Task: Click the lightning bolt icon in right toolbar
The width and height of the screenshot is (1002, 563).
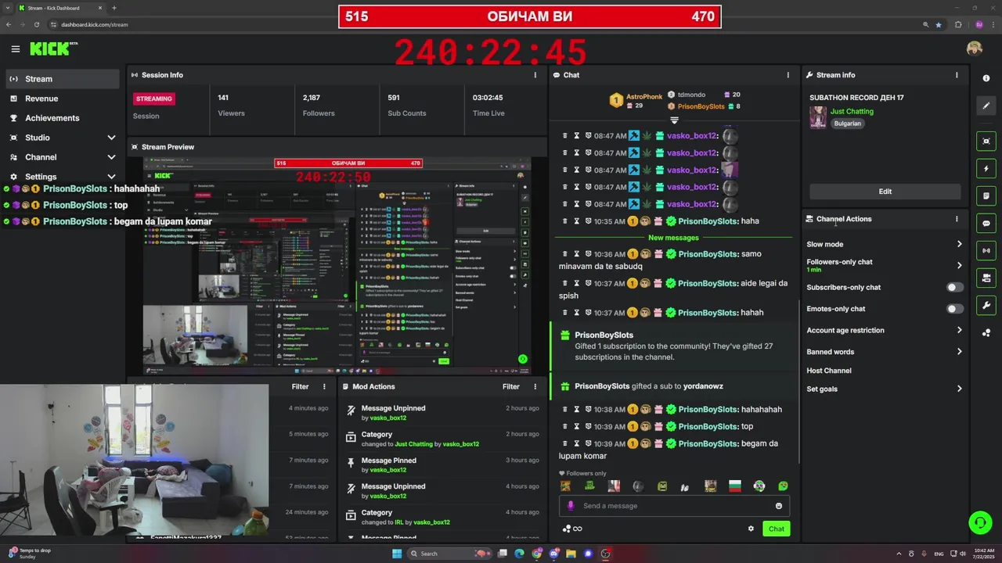Action: [x=986, y=168]
